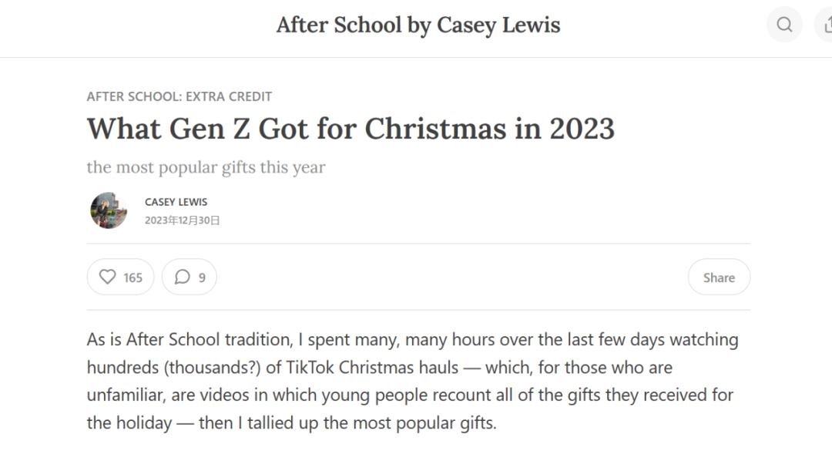Screen dimensions: 832x471
Task: Click the 165 likes count
Action: (x=133, y=278)
